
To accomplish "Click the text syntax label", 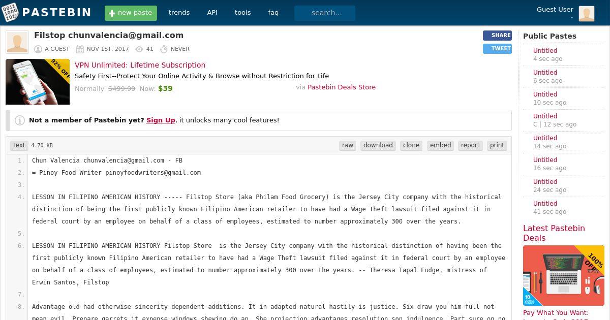I will (19, 145).
